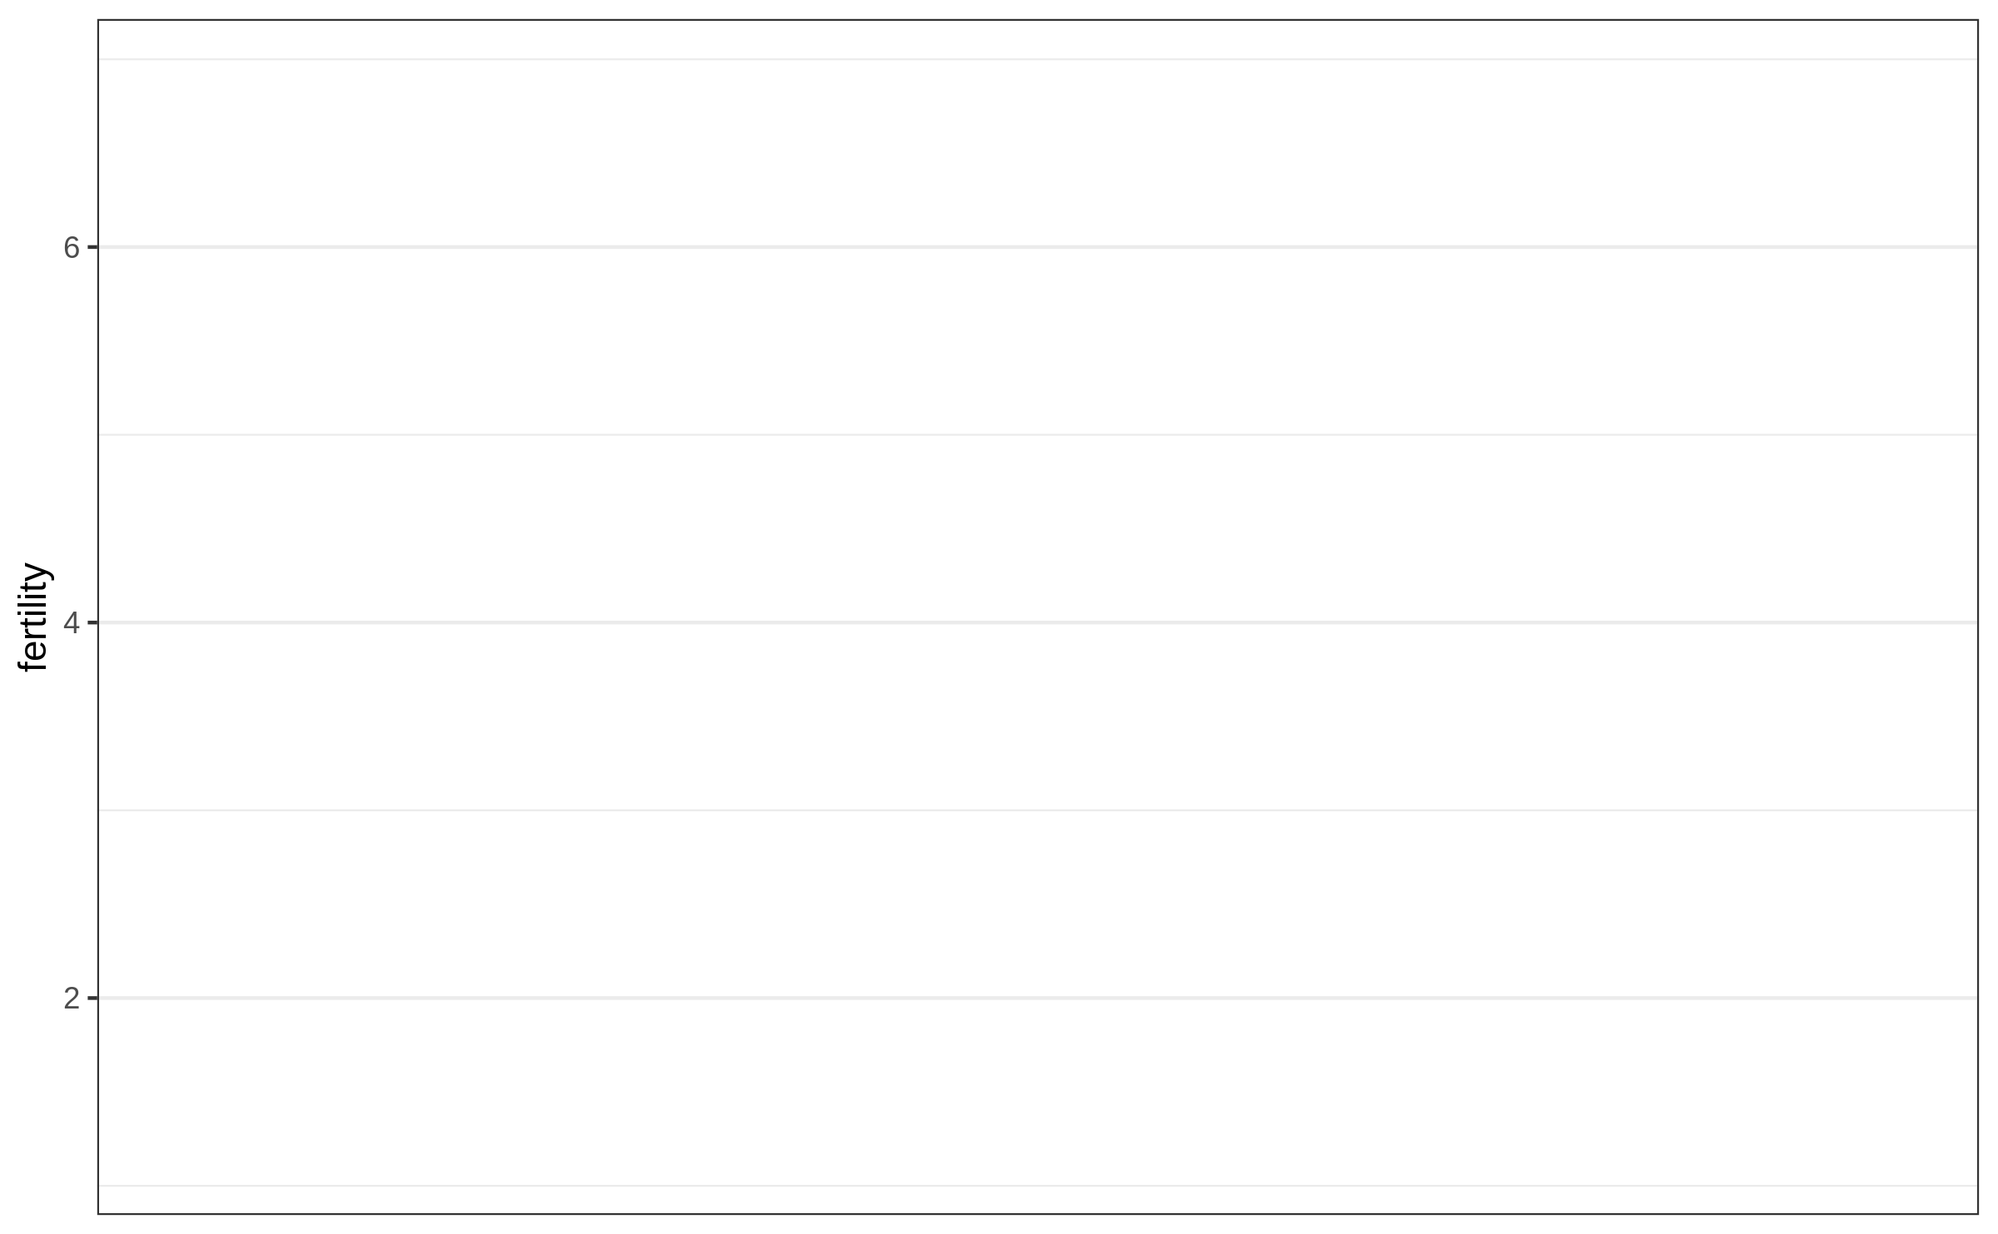The image size is (1998, 1234).
Task: Click the major gridline at value 4
Action: (x=1037, y=622)
